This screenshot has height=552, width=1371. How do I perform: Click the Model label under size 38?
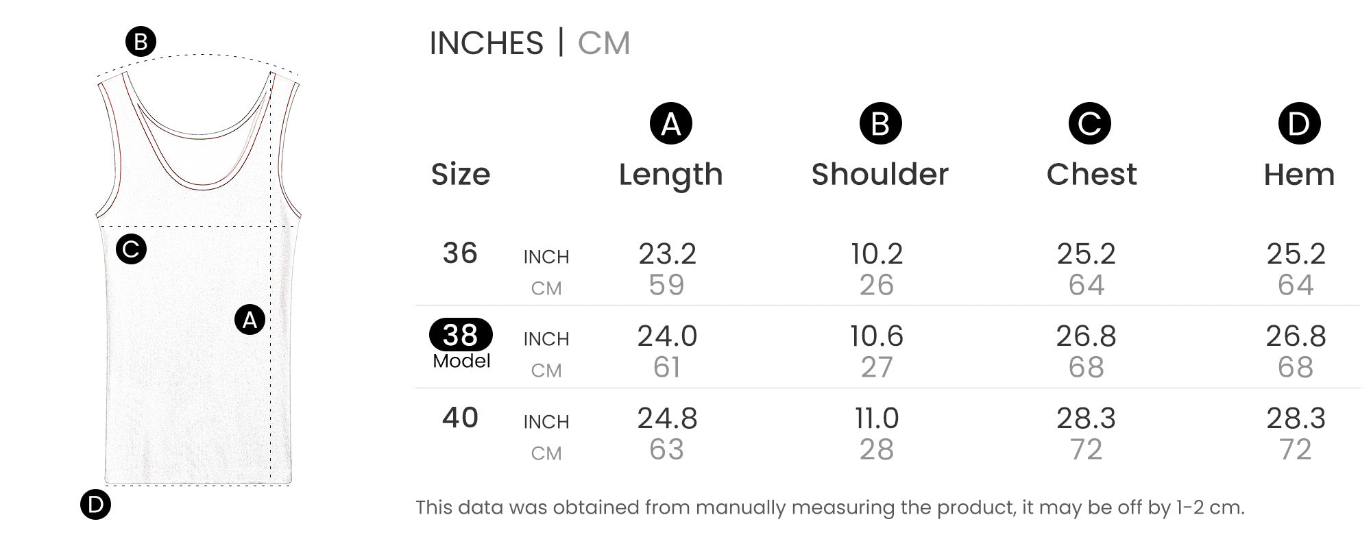[x=461, y=361]
